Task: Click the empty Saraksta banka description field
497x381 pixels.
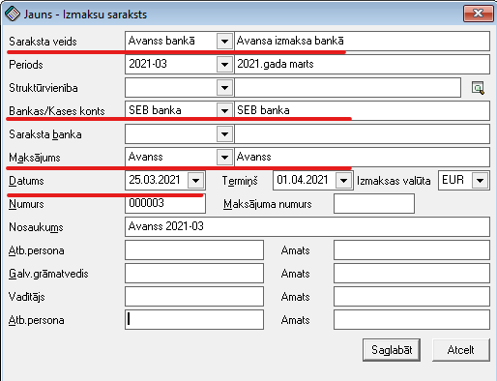Action: tap(363, 134)
